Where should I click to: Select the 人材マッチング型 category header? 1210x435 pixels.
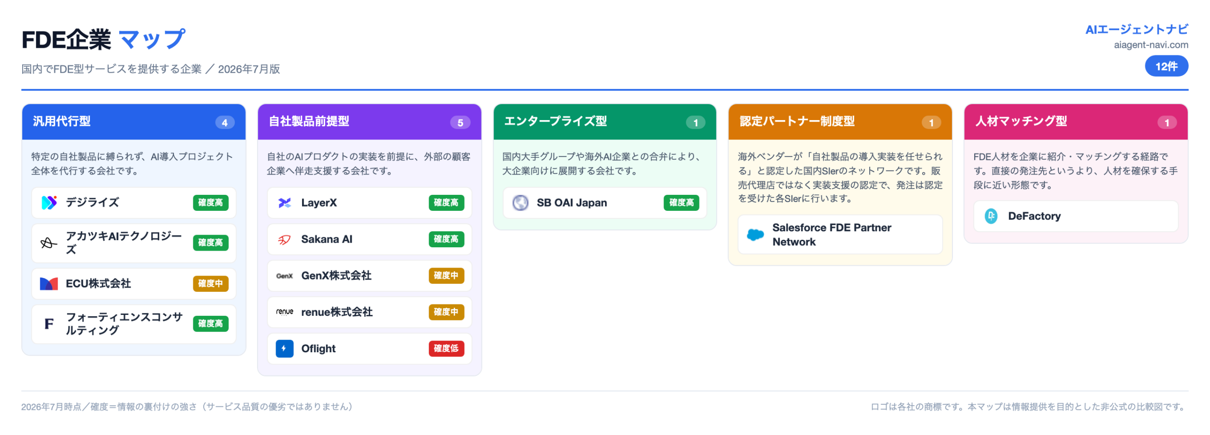coord(1075,122)
